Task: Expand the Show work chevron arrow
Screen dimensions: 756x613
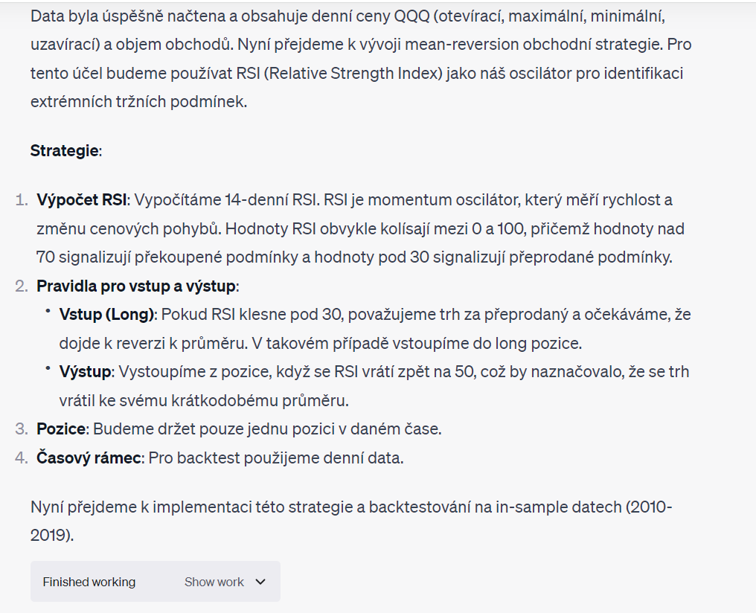Action: (x=260, y=582)
